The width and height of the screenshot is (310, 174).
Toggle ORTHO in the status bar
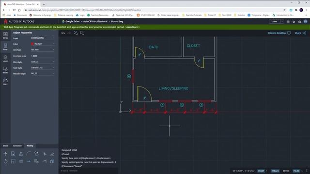(286, 171)
